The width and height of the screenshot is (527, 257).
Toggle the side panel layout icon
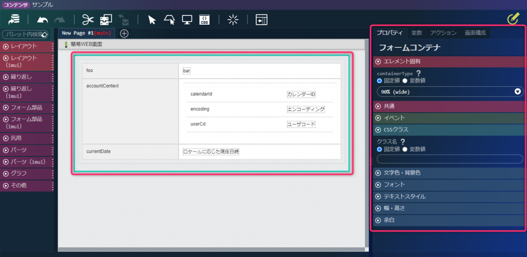[x=261, y=20]
